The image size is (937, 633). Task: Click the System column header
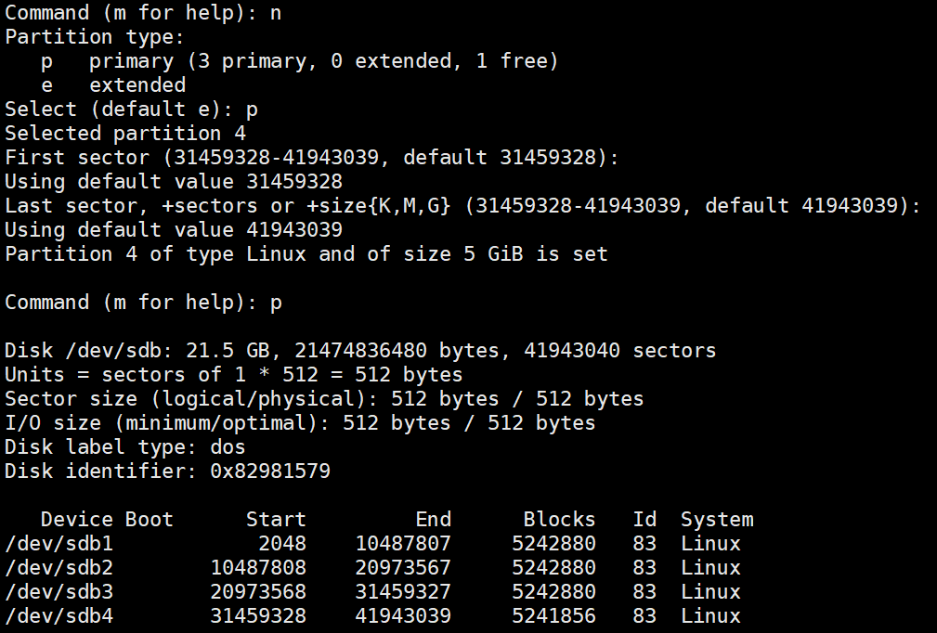click(x=716, y=520)
